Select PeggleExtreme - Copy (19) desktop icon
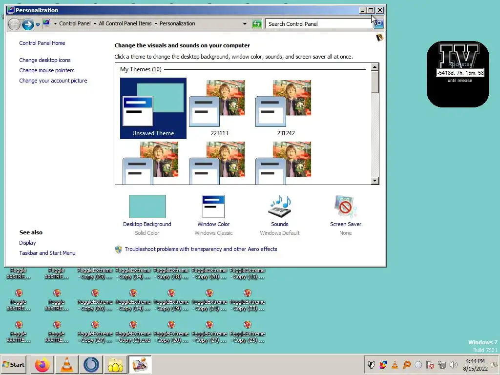This screenshot has width=500, height=375. tap(171, 301)
